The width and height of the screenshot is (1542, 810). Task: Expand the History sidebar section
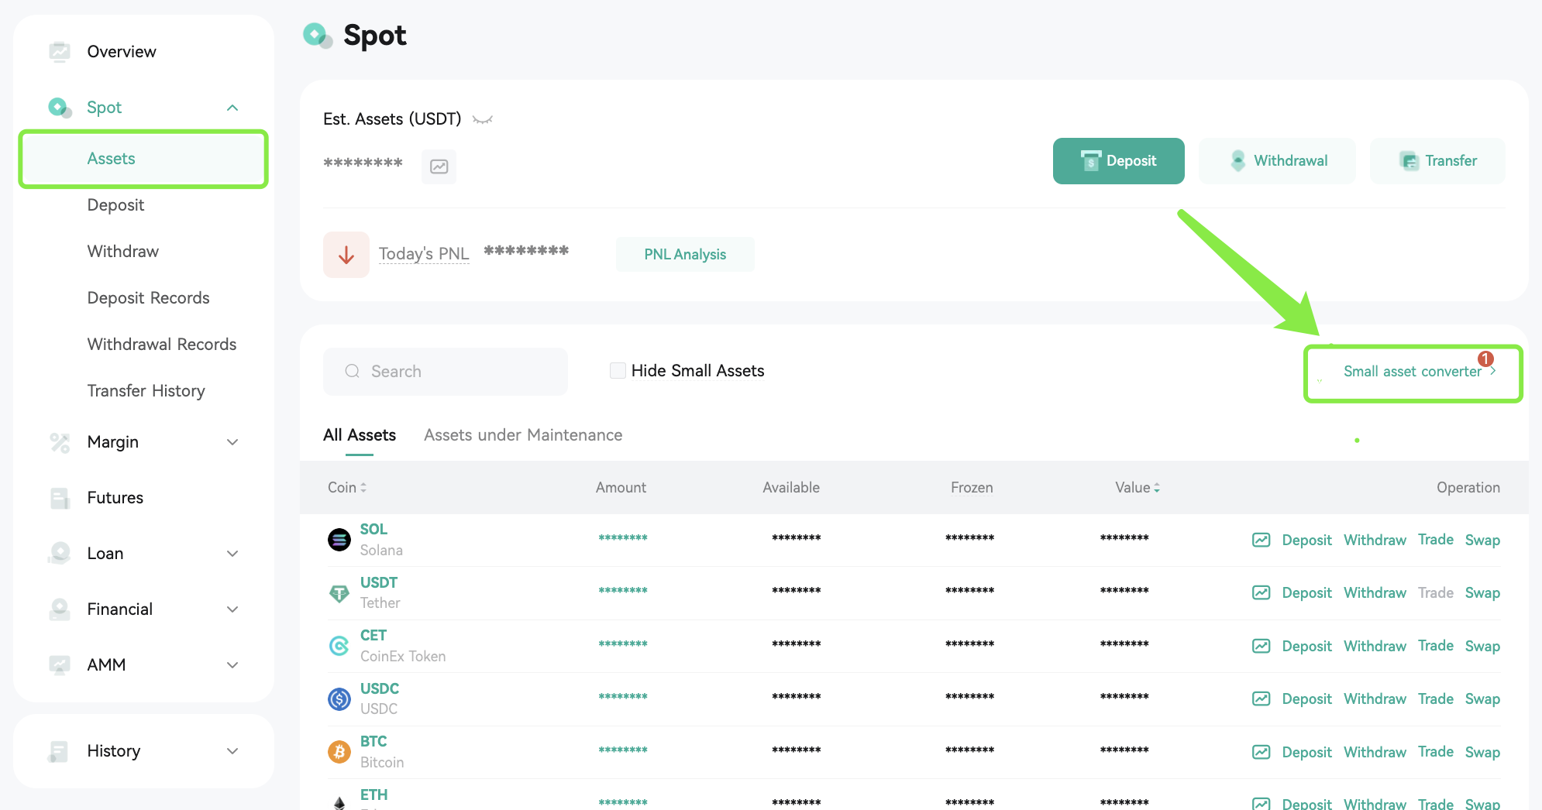click(232, 751)
